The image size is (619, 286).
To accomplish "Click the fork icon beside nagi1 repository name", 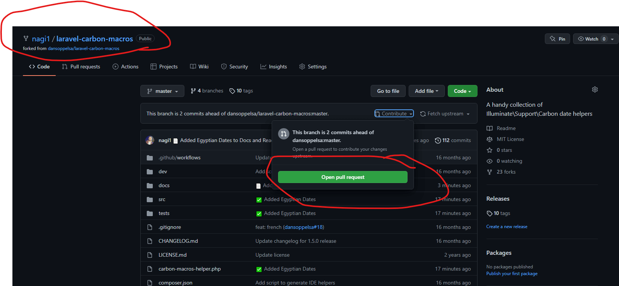I will (26, 38).
